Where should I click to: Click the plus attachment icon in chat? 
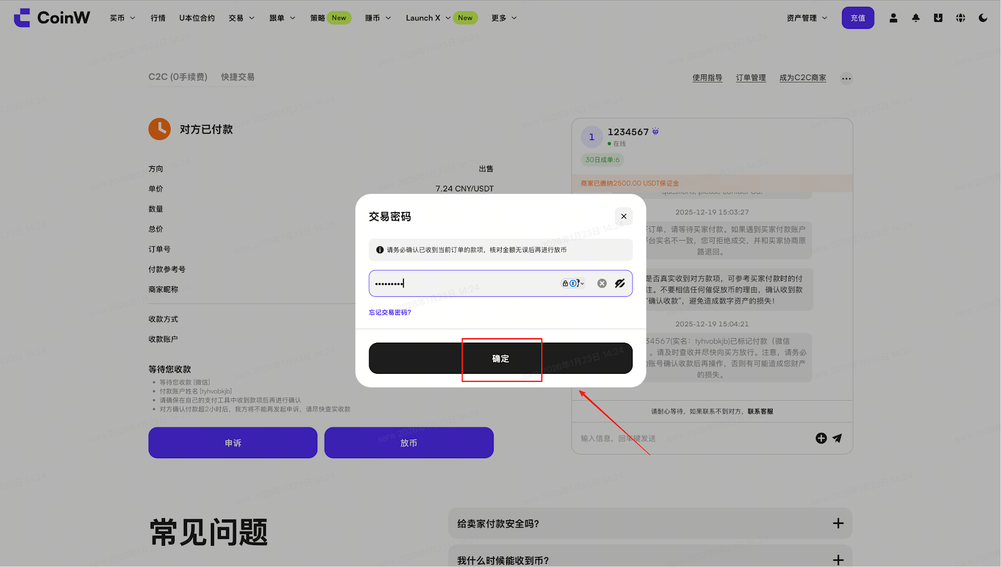pos(821,438)
